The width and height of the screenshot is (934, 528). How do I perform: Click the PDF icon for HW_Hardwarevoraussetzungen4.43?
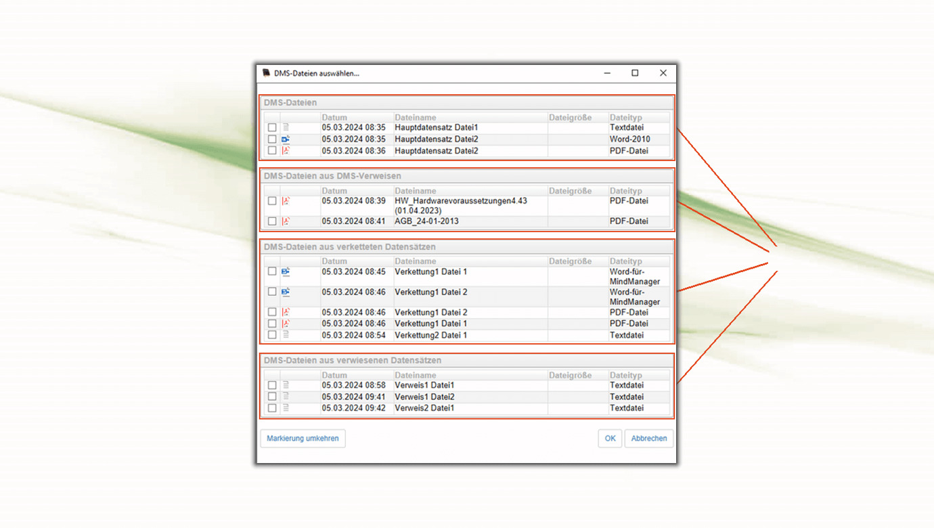286,201
